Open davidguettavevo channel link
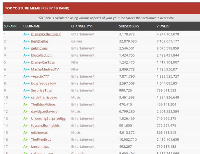The image size is (200, 154). click(x=44, y=111)
